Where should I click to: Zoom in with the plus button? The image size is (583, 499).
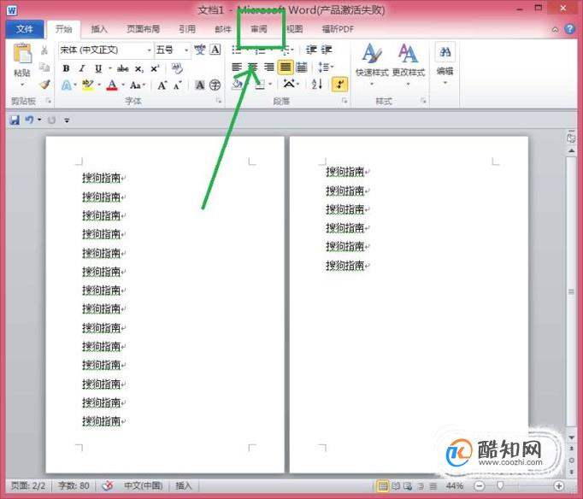(558, 485)
